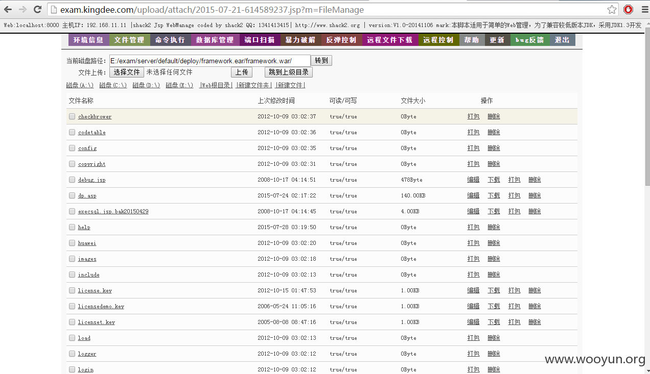The height and width of the screenshot is (374, 650).
Task: Click the 退出 logout tab
Action: [563, 40]
